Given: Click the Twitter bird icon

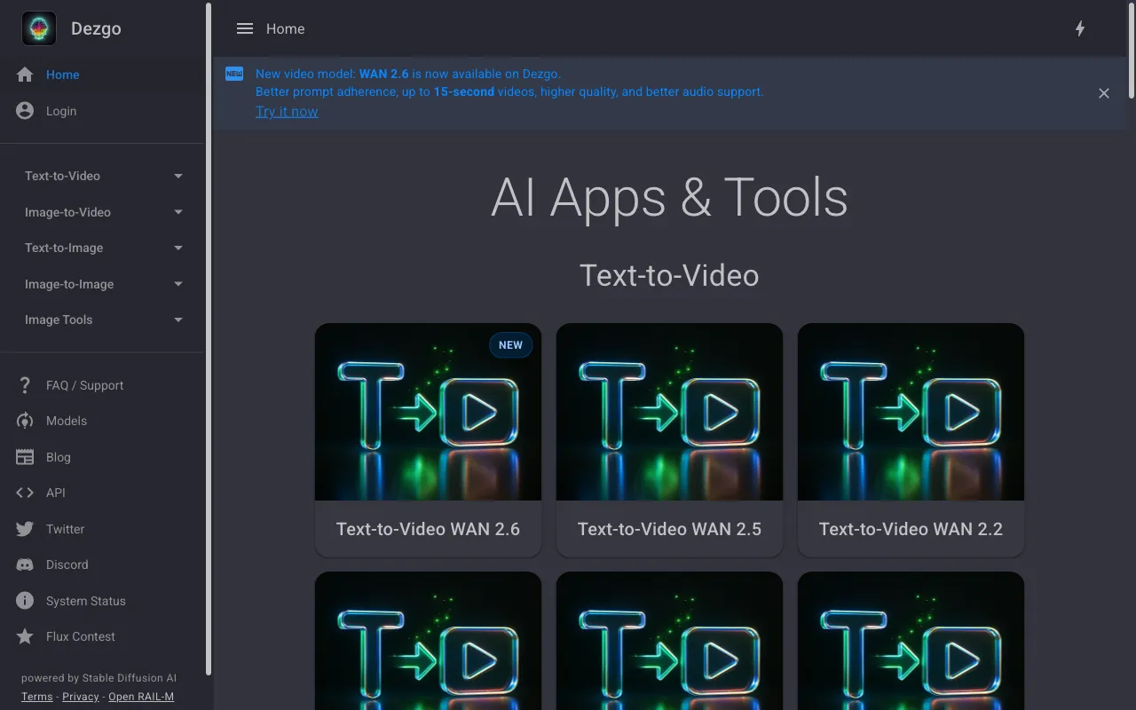Looking at the screenshot, I should (25, 529).
